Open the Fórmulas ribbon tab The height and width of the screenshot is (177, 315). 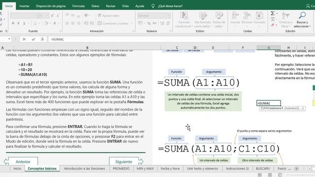pyautogui.click(x=78, y=6)
